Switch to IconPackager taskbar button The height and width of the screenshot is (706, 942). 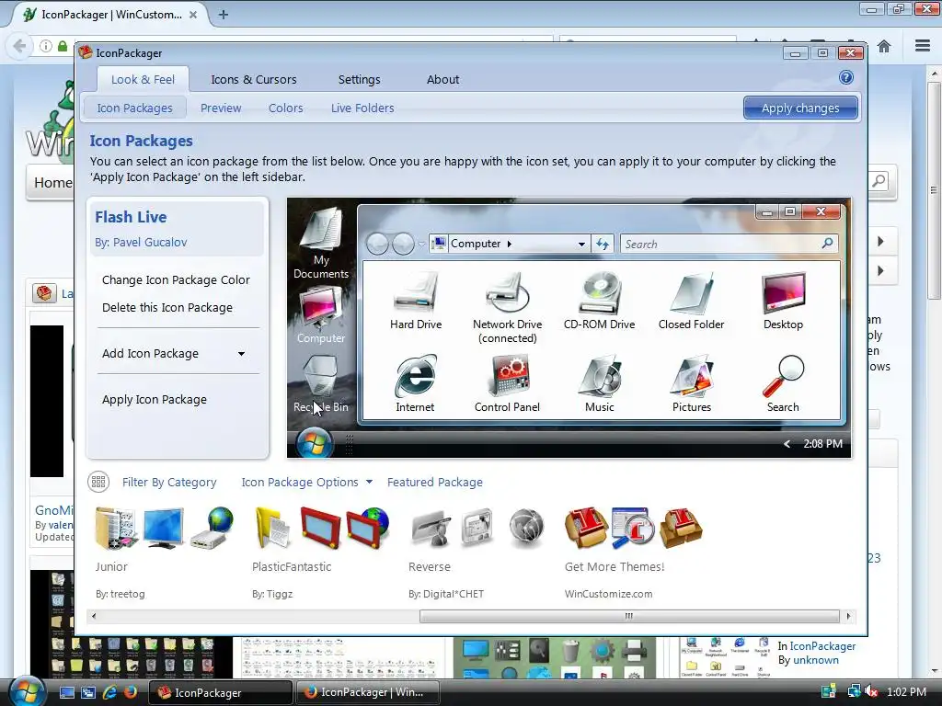coord(221,692)
